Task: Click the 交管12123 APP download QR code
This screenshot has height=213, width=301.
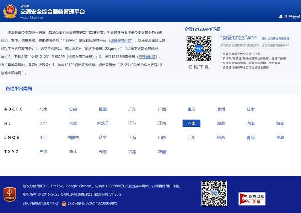Action: (x=199, y=49)
